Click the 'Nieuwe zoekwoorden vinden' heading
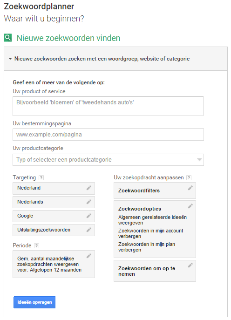Image resolution: width=231 pixels, height=320 pixels. tap(68, 38)
